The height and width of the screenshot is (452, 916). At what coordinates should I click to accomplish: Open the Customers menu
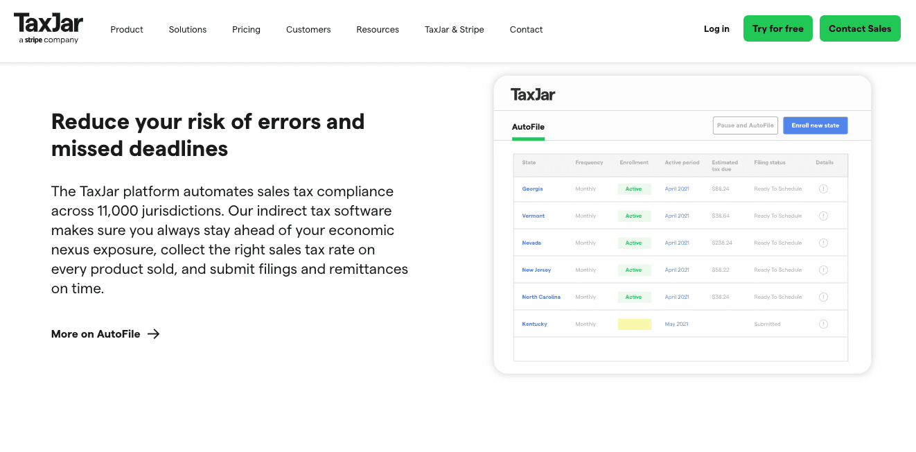click(308, 29)
